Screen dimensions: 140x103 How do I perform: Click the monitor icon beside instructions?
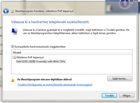[x=15, y=32]
